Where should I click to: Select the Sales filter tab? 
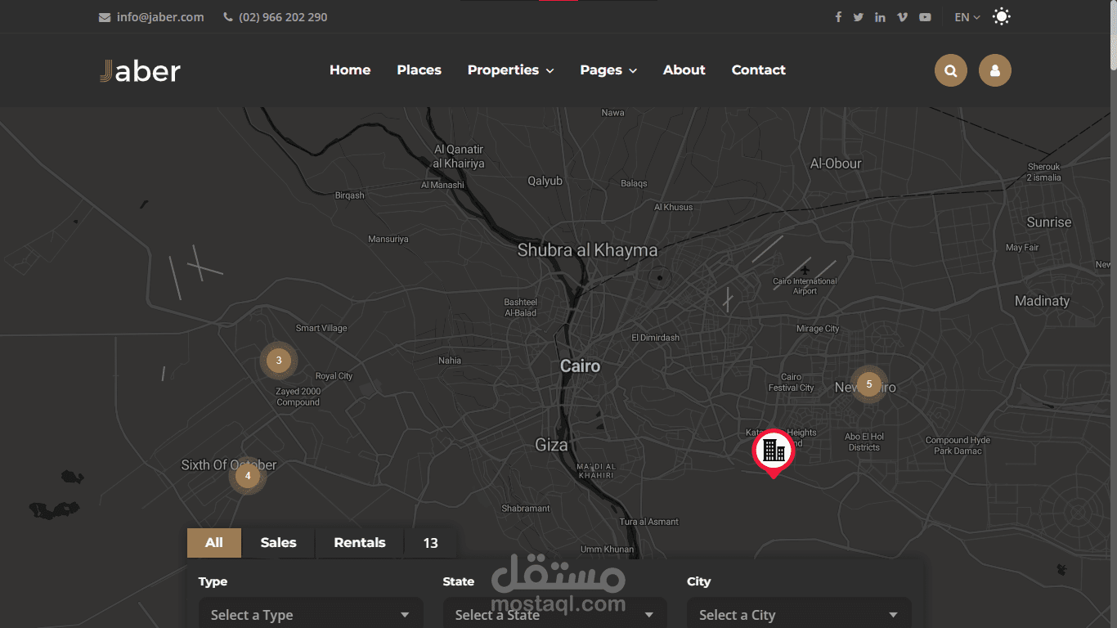[x=279, y=543]
